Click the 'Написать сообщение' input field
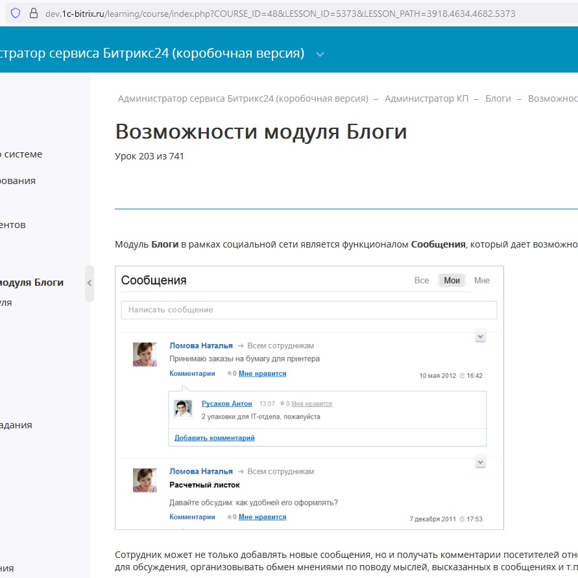 click(x=309, y=310)
